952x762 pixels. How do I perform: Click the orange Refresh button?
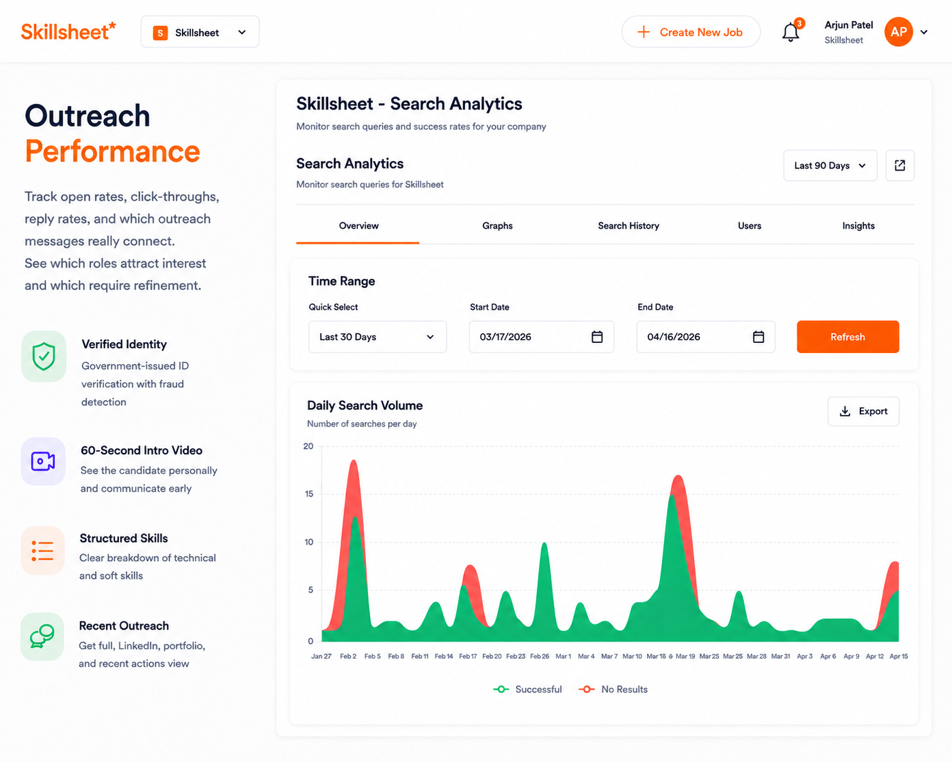847,337
